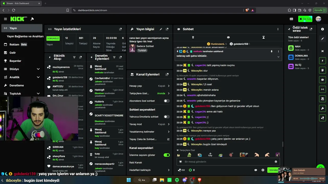328x184 pixels.
Task: Click the speech bubble icon in chat toolbar
Action: click(x=228, y=37)
